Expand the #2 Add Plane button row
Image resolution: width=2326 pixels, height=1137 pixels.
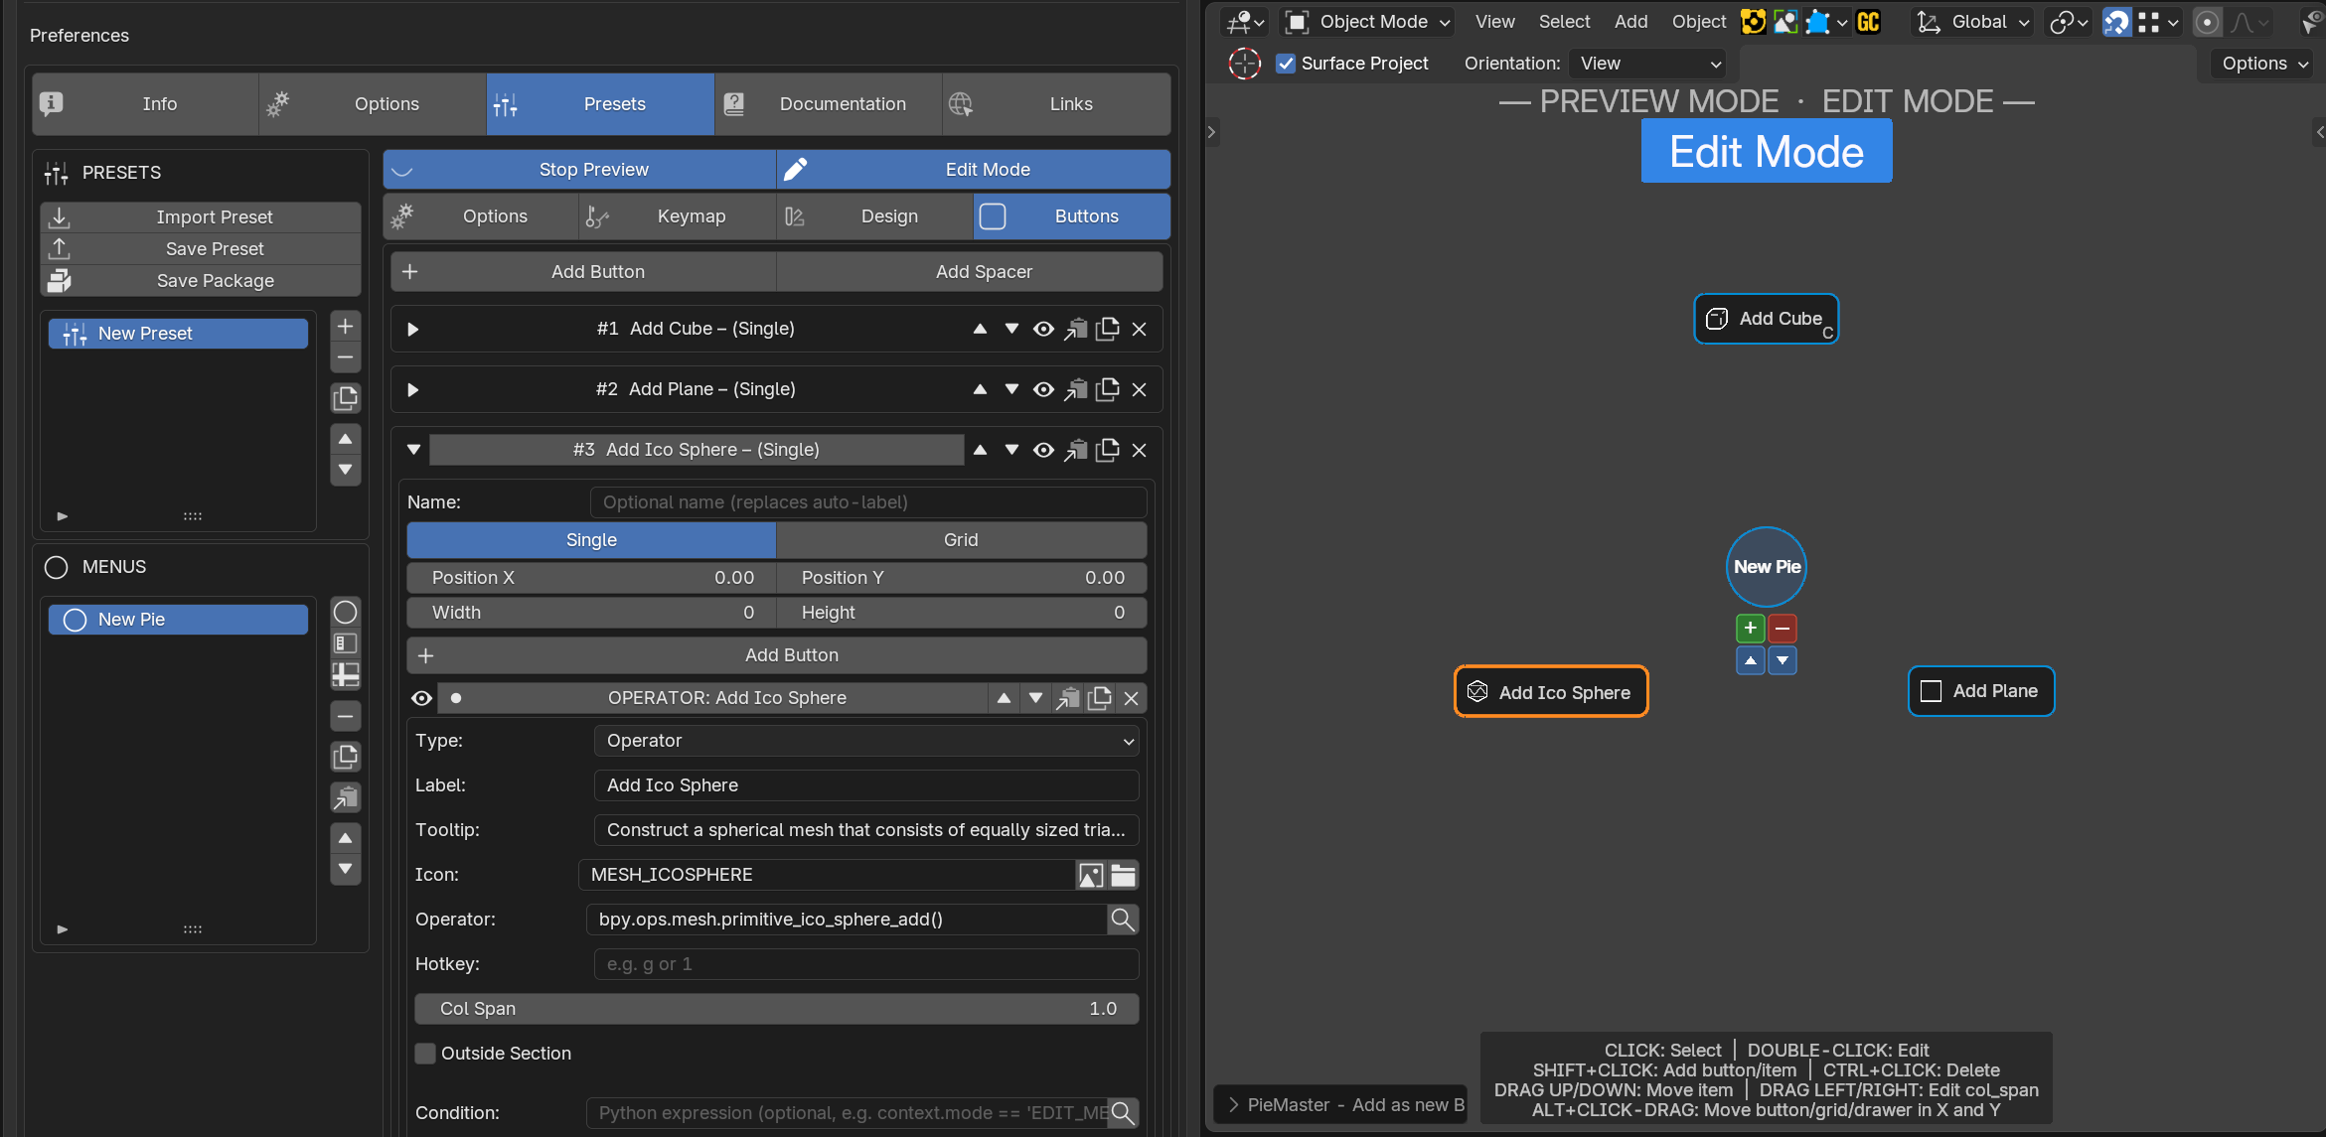[413, 389]
